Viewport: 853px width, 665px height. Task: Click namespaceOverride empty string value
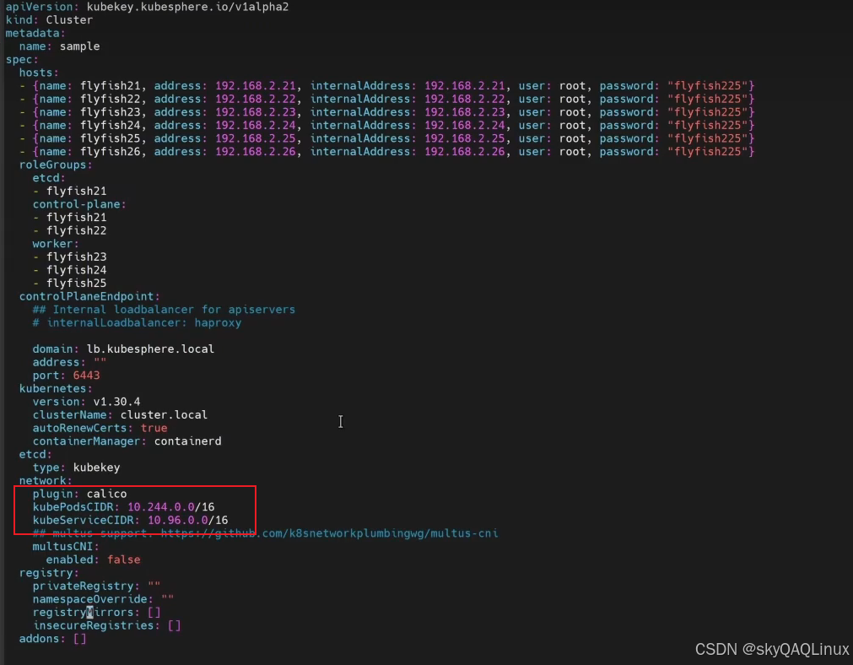click(168, 598)
